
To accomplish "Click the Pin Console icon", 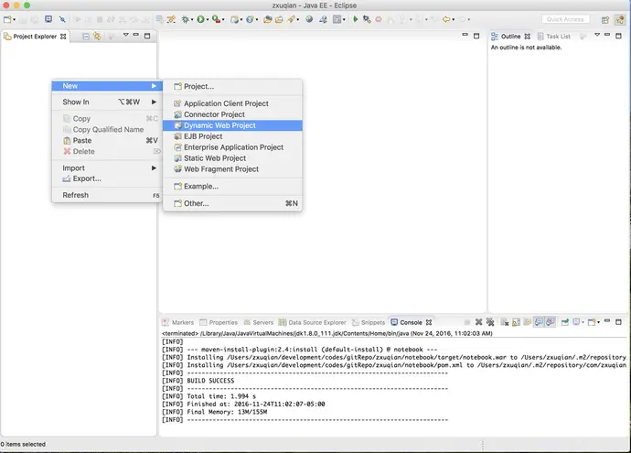I will pos(564,322).
